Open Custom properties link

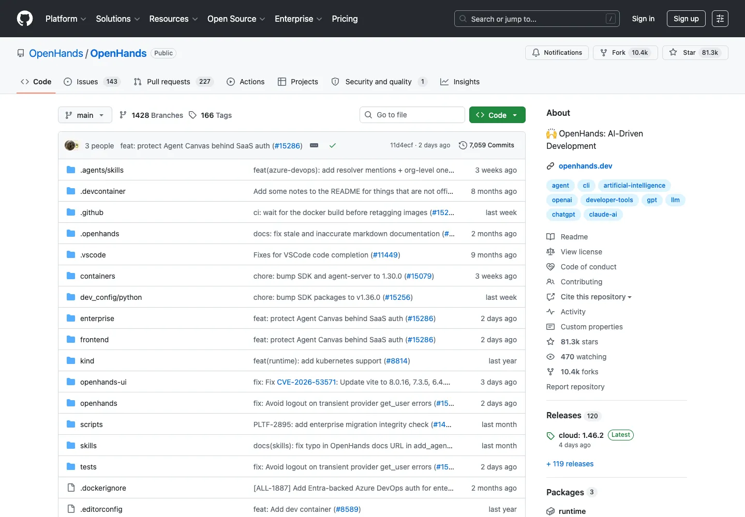(x=591, y=327)
